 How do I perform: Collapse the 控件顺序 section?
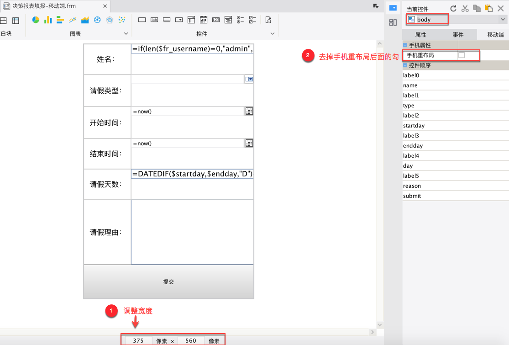click(405, 65)
